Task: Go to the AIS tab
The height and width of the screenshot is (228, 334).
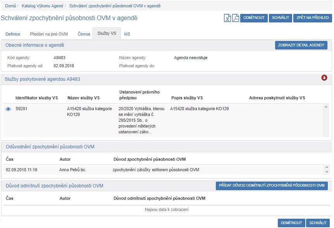Action: [x=127, y=34]
